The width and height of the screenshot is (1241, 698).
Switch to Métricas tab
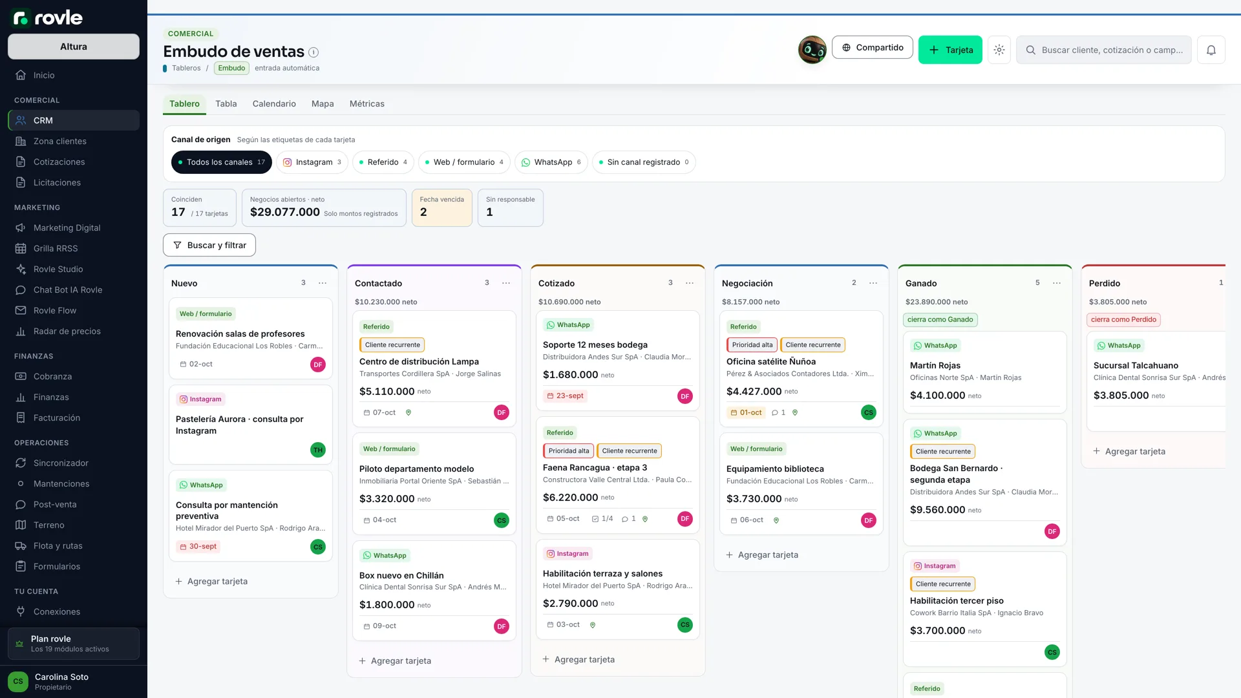tap(367, 104)
